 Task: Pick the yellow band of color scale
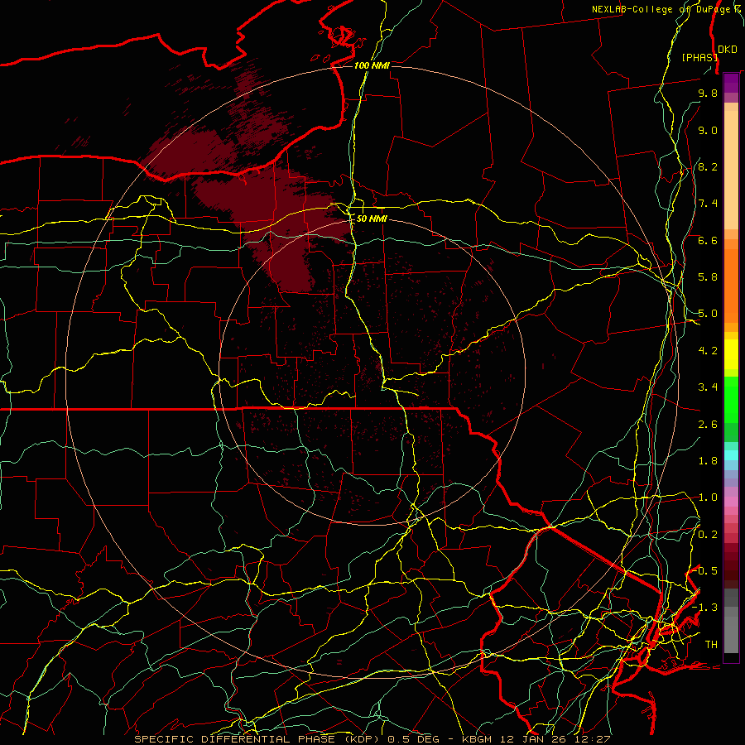tap(731, 354)
